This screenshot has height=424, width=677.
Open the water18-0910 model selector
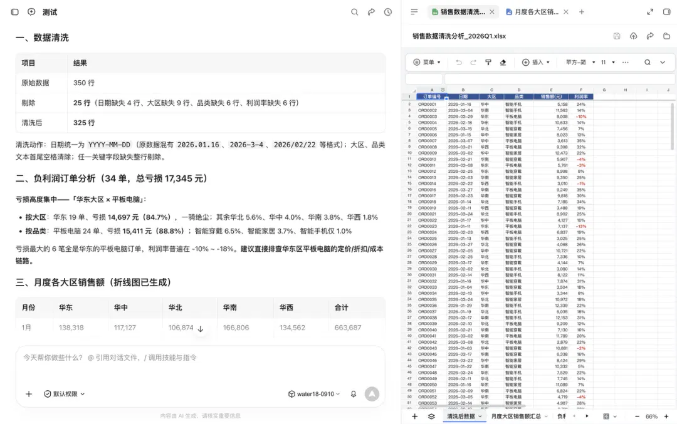pyautogui.click(x=314, y=394)
